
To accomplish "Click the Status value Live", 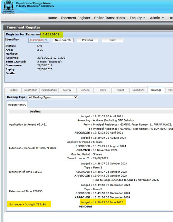I will [40, 46].
